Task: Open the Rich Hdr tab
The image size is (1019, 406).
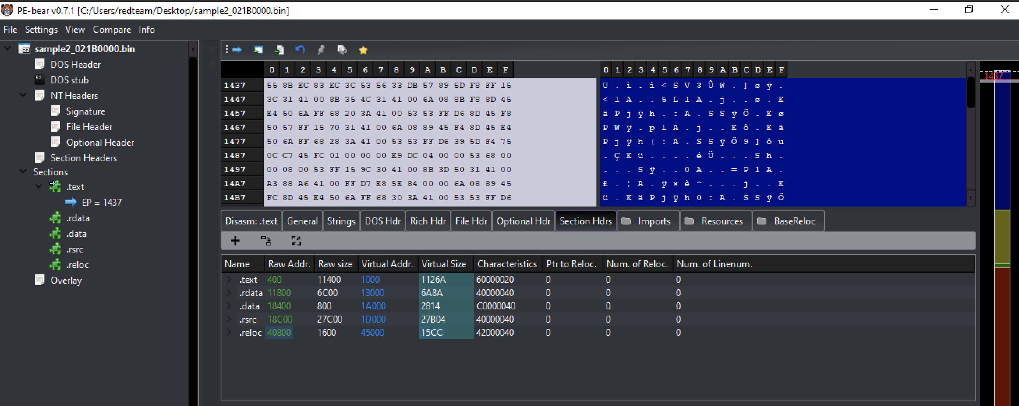Action: tap(428, 221)
